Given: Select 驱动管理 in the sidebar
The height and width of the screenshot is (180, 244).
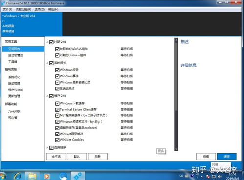Looking at the screenshot, I should click(x=14, y=83).
